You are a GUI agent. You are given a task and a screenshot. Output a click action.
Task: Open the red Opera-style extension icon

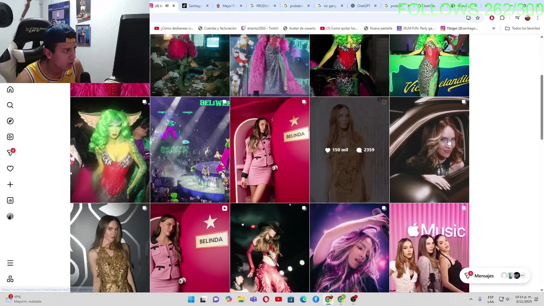pyautogui.click(x=492, y=18)
